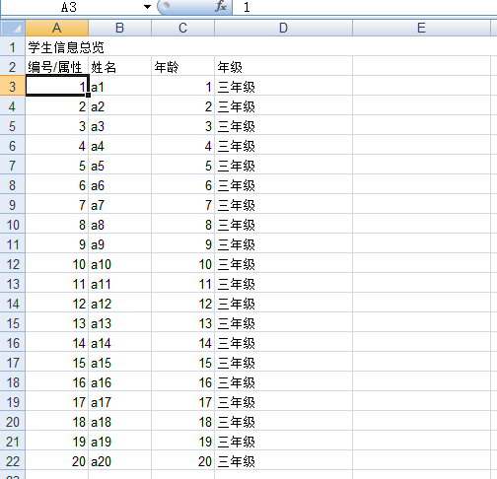Image resolution: width=497 pixels, height=479 pixels.
Task: Click the formula bar input showing 1
Action: 365,7
